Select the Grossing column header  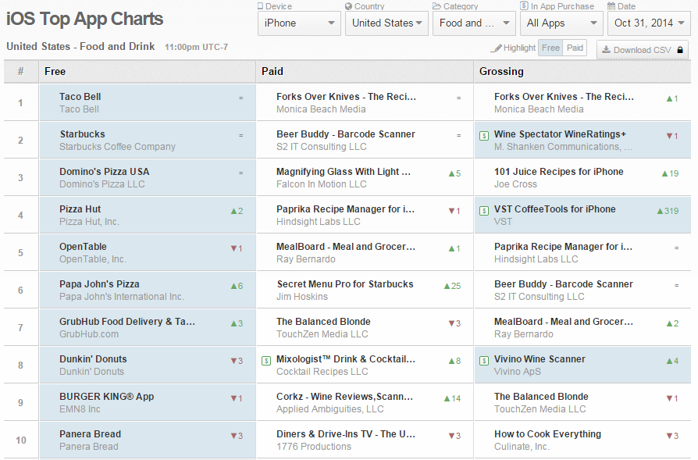coord(501,72)
